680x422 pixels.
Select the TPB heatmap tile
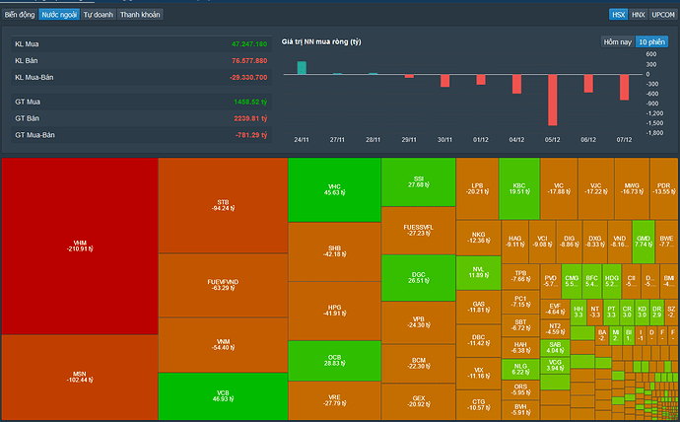[x=520, y=277]
